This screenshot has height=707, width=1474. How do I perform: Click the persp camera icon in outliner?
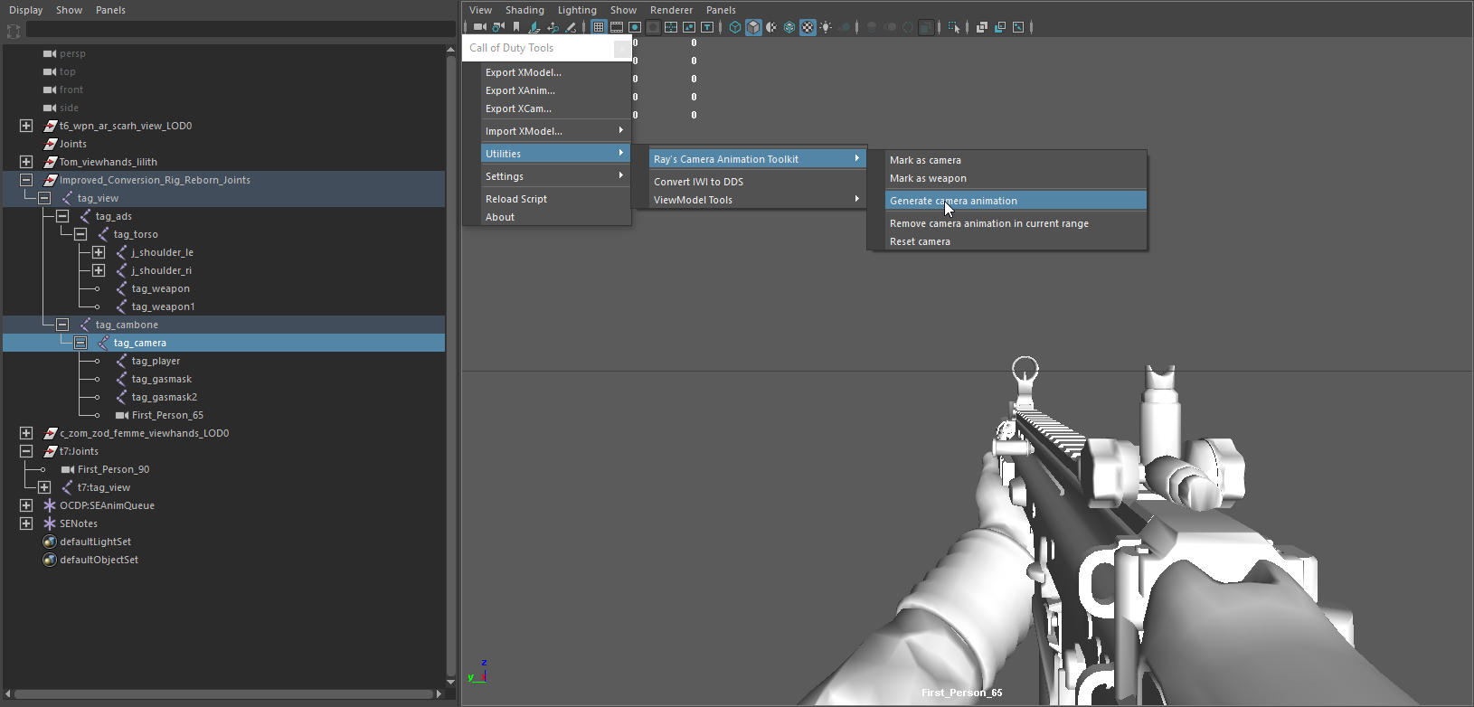pos(50,53)
